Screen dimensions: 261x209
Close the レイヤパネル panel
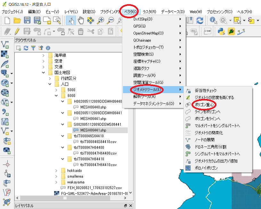click(131, 206)
